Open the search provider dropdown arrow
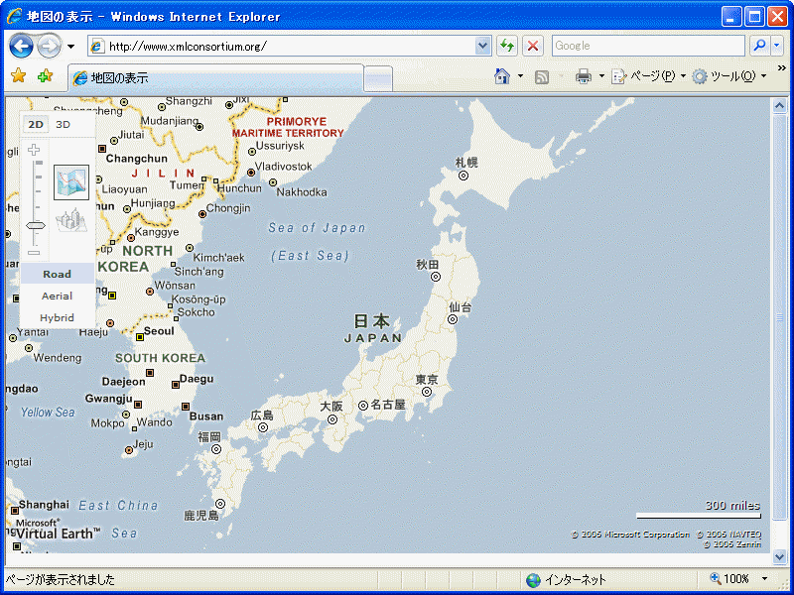794x595 pixels. (x=776, y=46)
